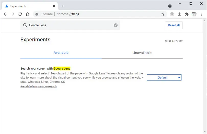Click the scrollbar down arrow

pos(205,132)
